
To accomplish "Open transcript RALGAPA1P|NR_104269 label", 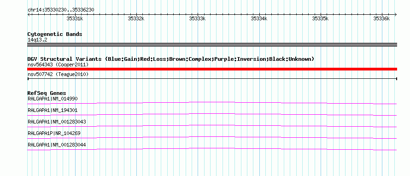I will point(54,133).
